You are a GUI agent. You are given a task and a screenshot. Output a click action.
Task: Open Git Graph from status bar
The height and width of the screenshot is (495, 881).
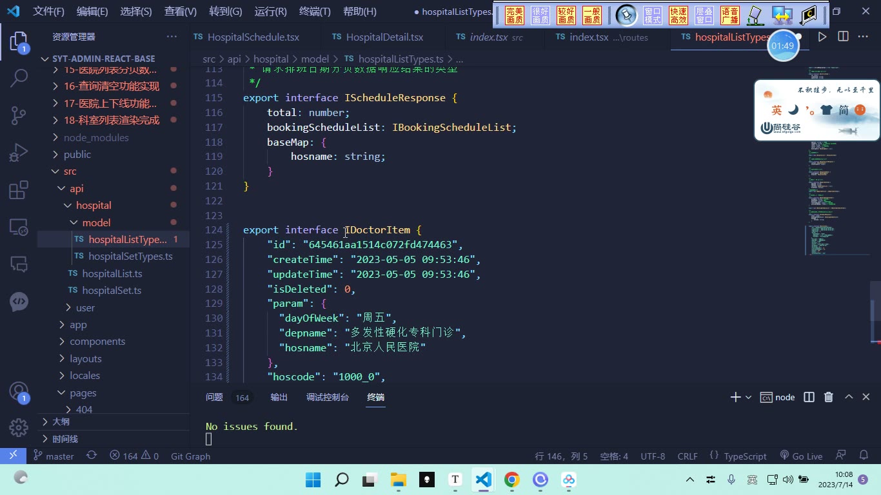point(190,456)
